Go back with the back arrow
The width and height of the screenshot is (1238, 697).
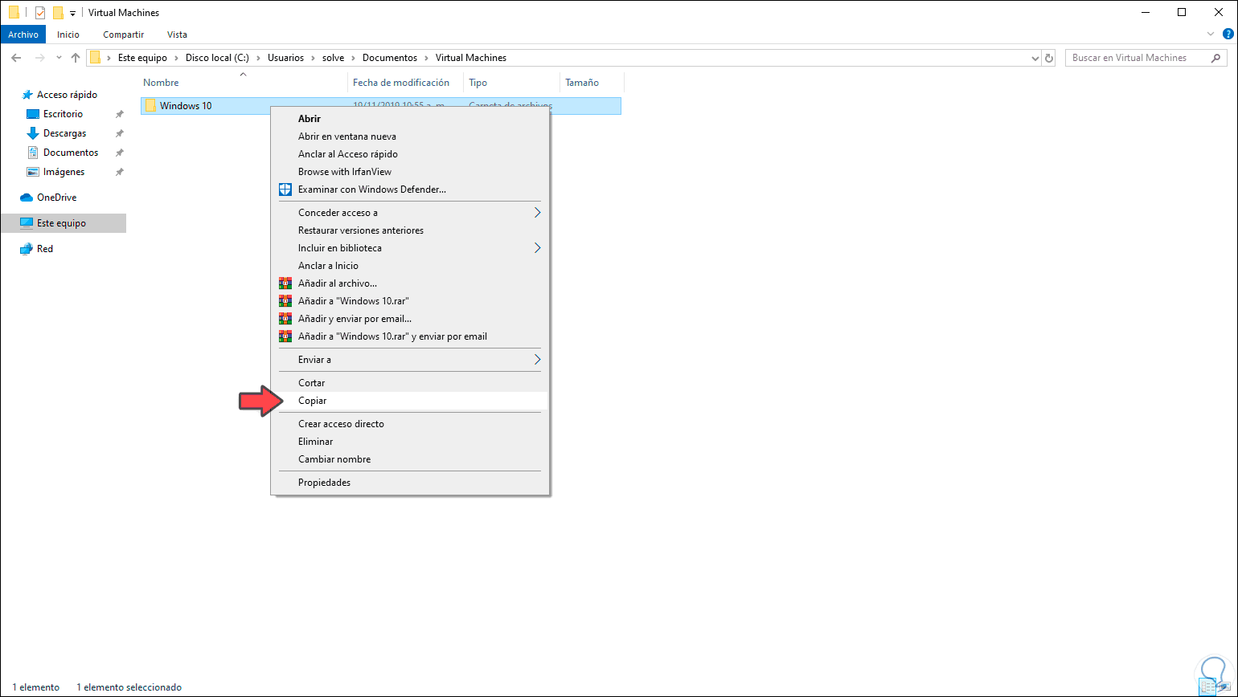[x=16, y=58]
